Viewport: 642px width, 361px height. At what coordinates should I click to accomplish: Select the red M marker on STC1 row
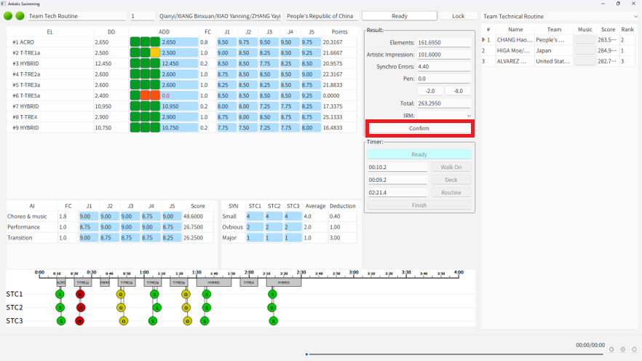(80, 294)
